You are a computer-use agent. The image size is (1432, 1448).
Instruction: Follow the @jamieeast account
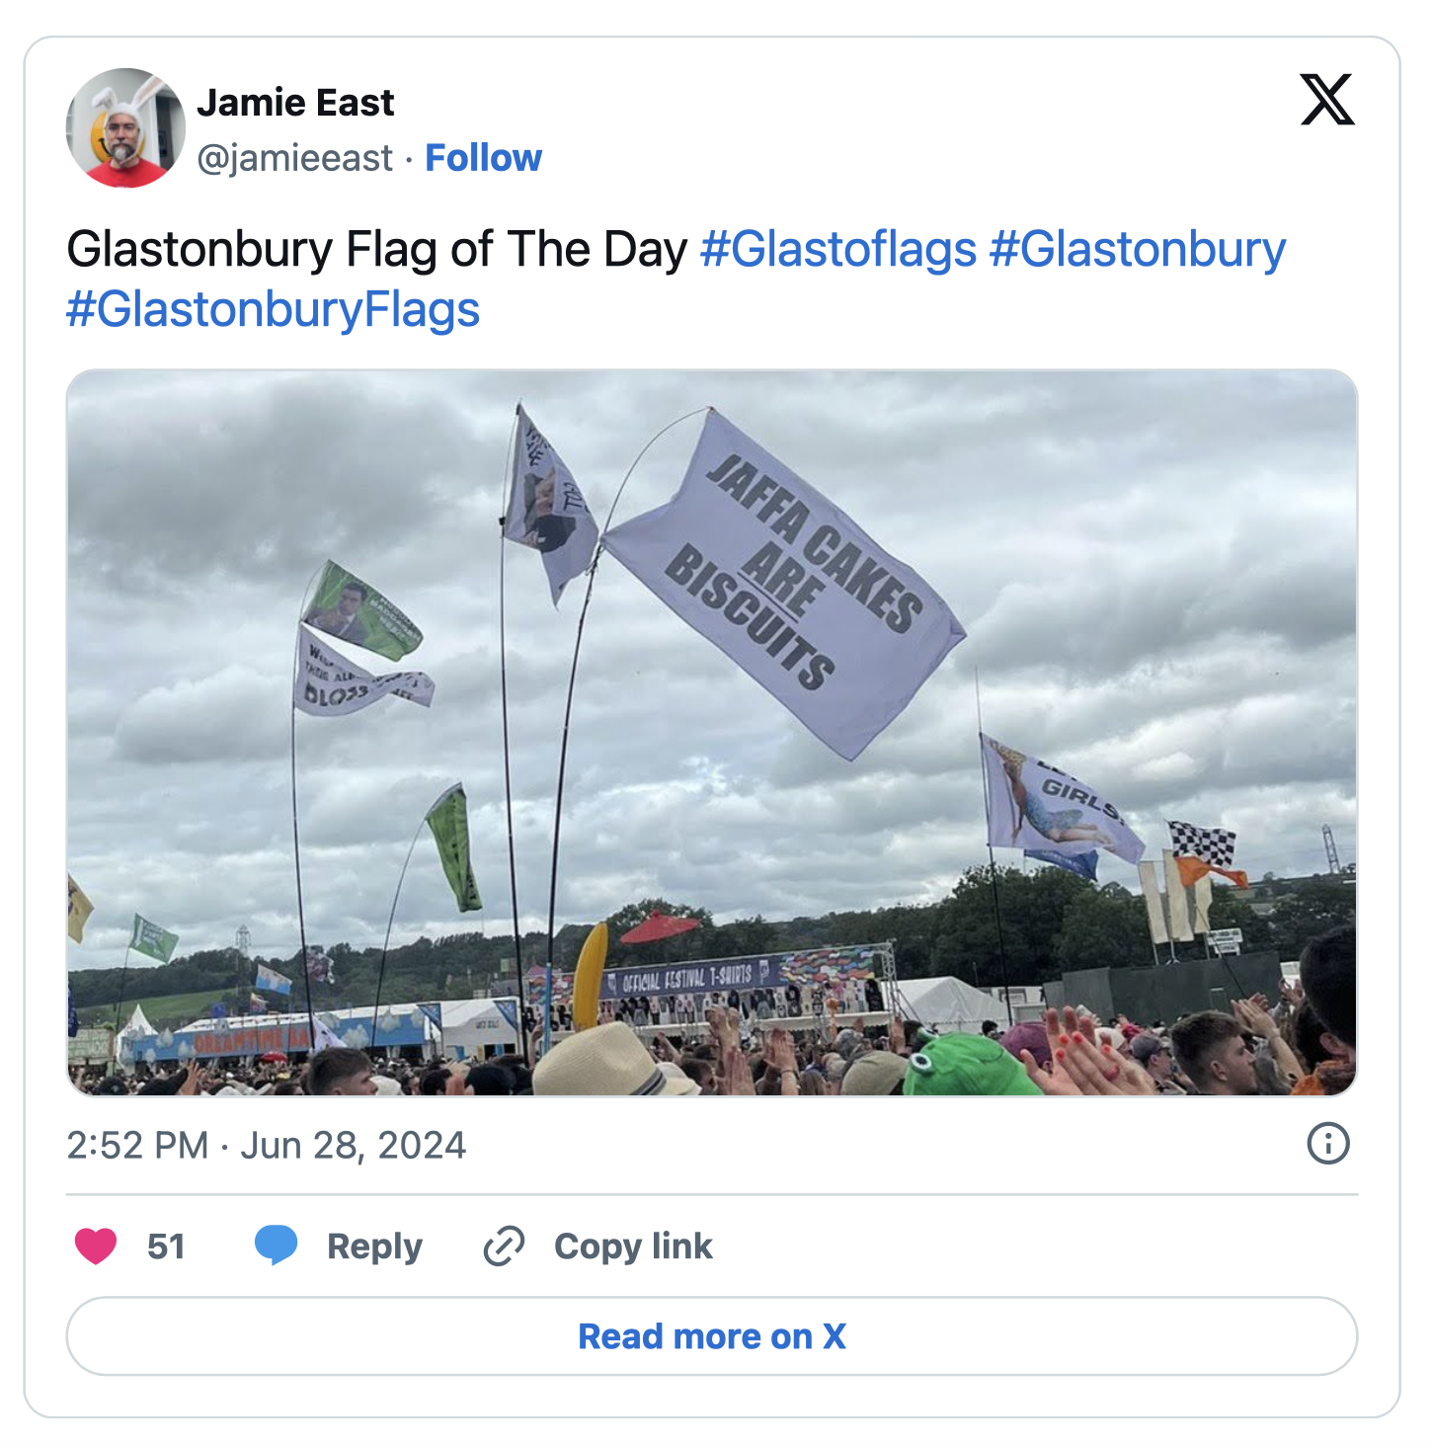pyautogui.click(x=483, y=158)
